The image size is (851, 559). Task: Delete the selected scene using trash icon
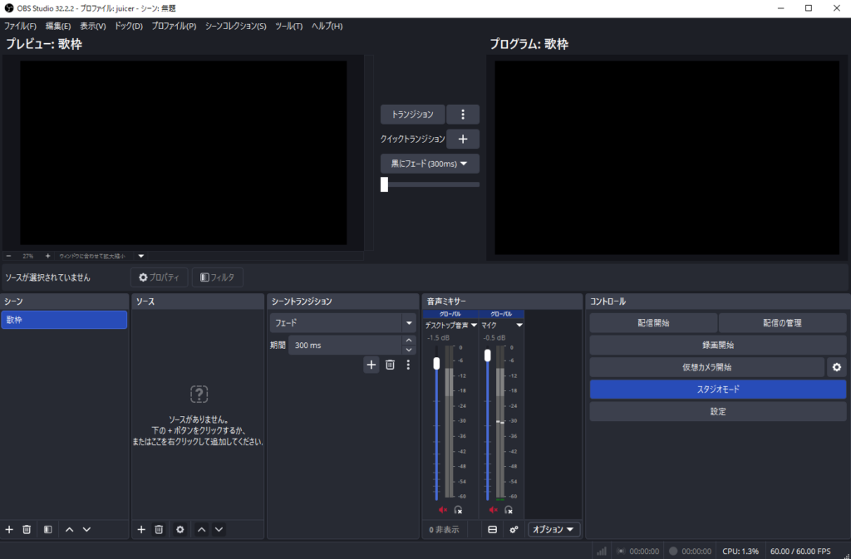pos(27,529)
